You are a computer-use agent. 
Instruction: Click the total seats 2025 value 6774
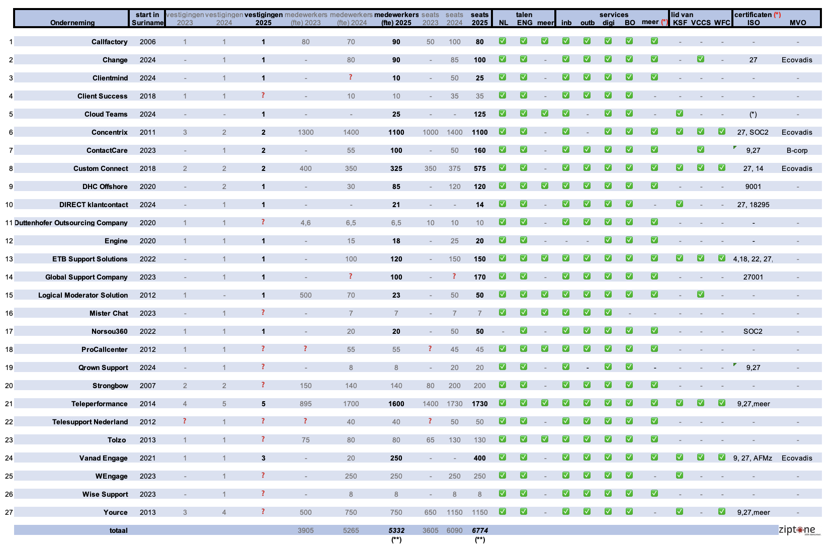point(479,530)
